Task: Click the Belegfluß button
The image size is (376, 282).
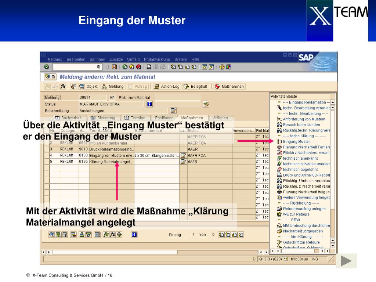Action: [x=196, y=86]
